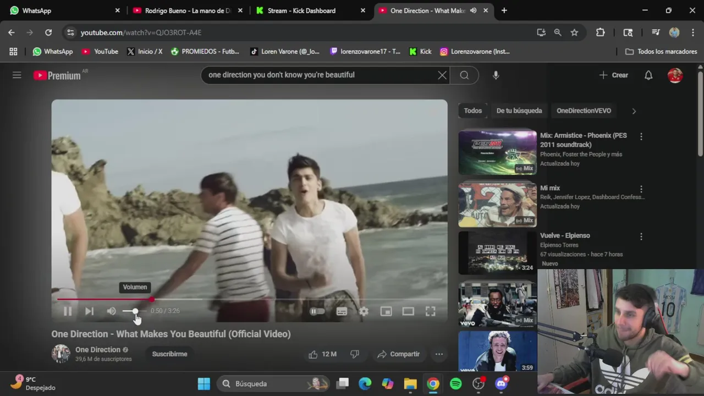Open the zoom level indicator
Viewport: 704px width, 396px height.
coord(558,32)
